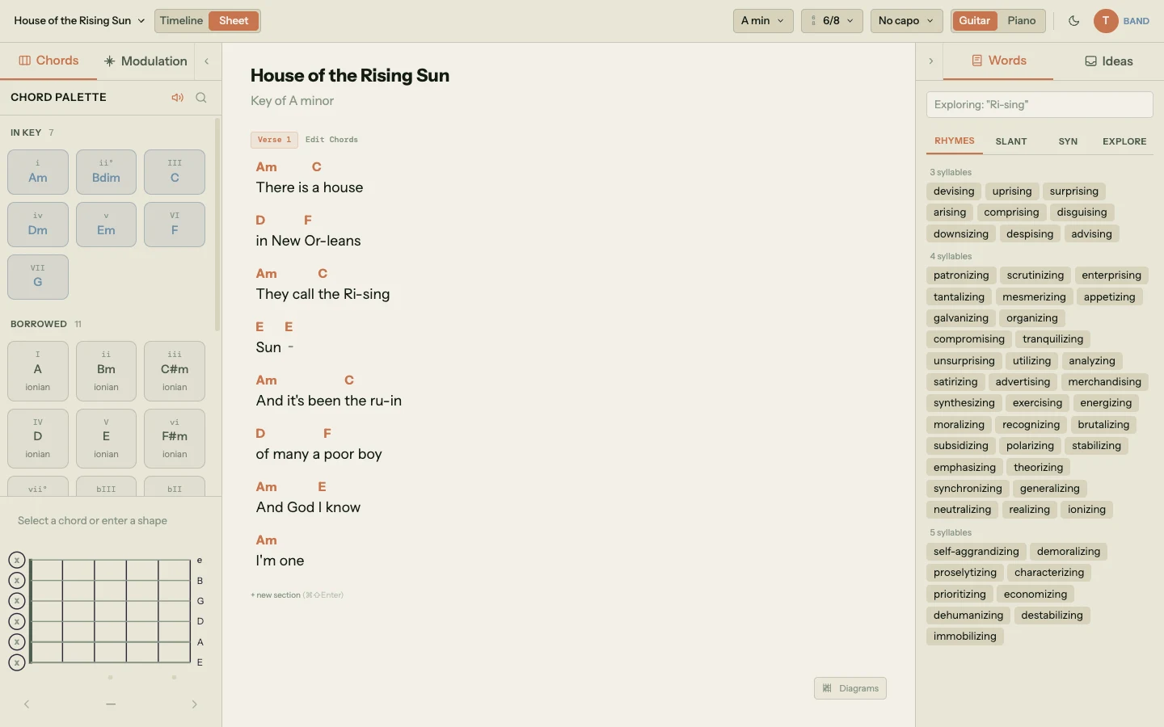Search the chord palette

pyautogui.click(x=201, y=98)
